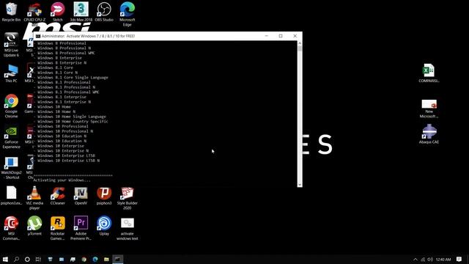469x264 pixels.
Task: Maximize the Administrator command prompt window
Action: point(281,36)
